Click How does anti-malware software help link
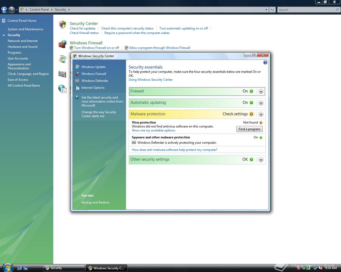 point(174,150)
